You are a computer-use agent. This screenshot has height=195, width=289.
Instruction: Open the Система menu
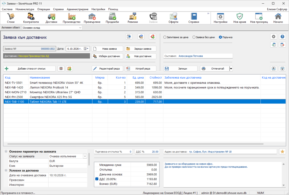click(7, 9)
